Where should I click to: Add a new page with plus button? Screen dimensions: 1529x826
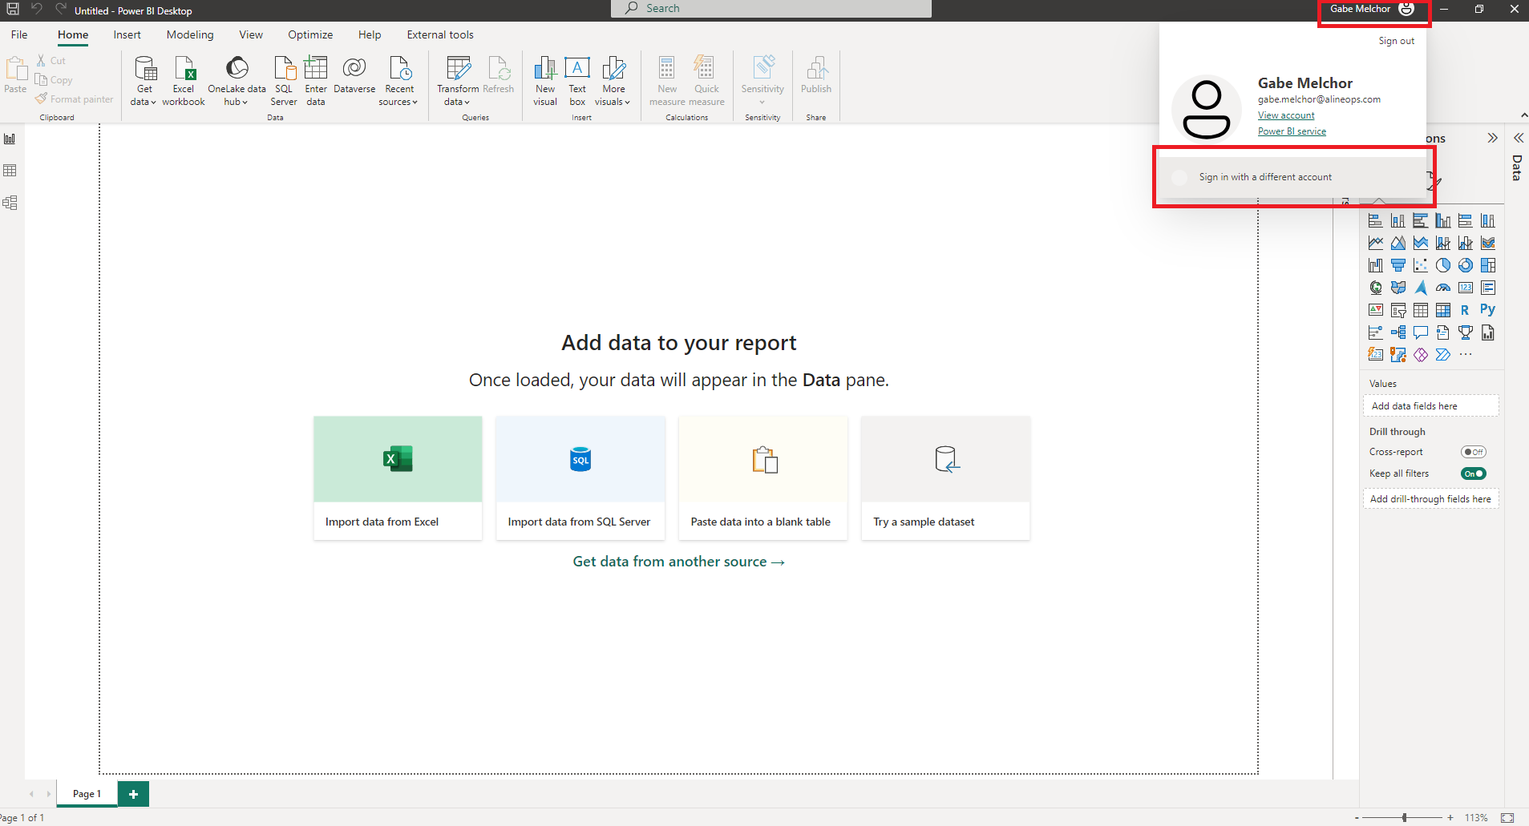[133, 794]
